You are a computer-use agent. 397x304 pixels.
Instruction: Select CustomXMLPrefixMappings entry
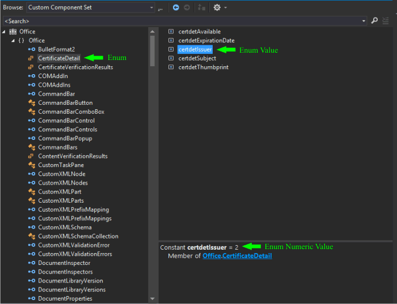point(75,219)
